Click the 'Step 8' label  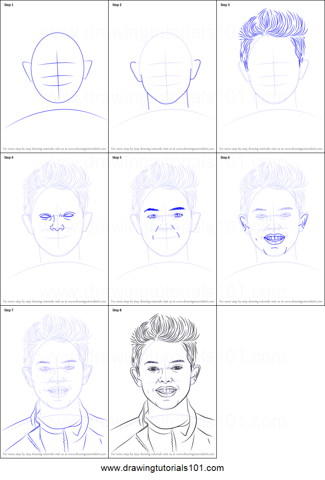coord(117,310)
